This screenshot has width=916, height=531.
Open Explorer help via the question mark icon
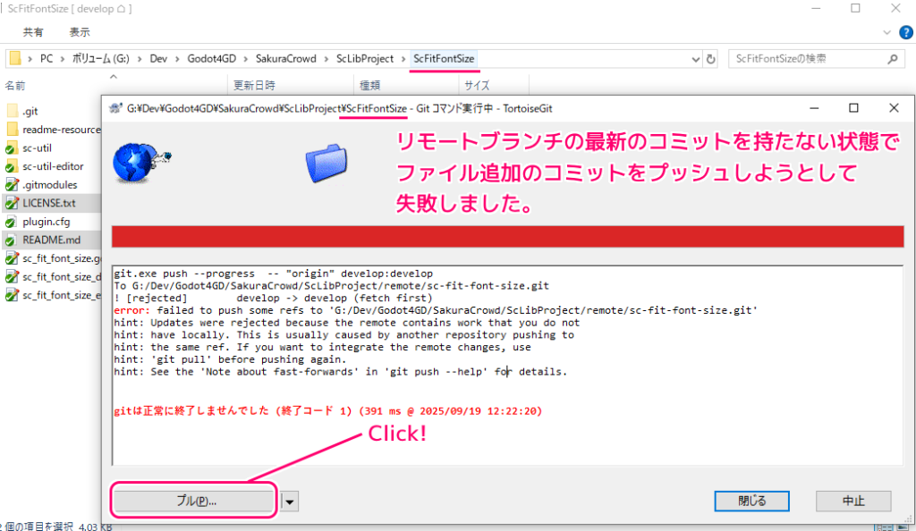point(905,32)
